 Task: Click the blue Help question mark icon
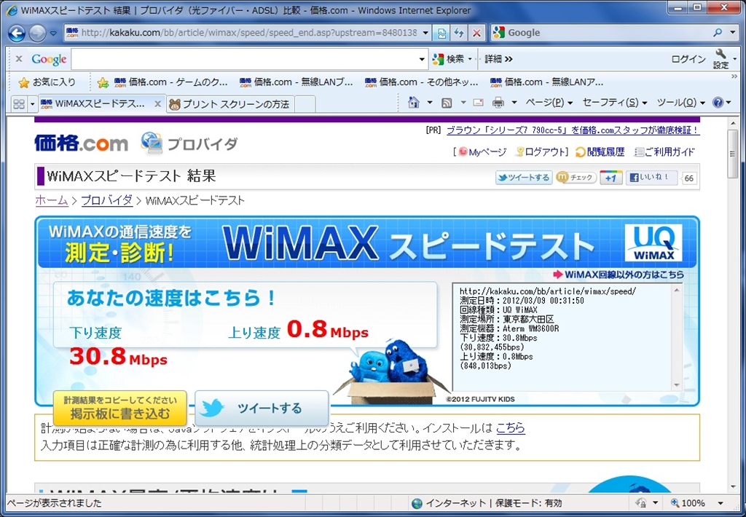718,103
